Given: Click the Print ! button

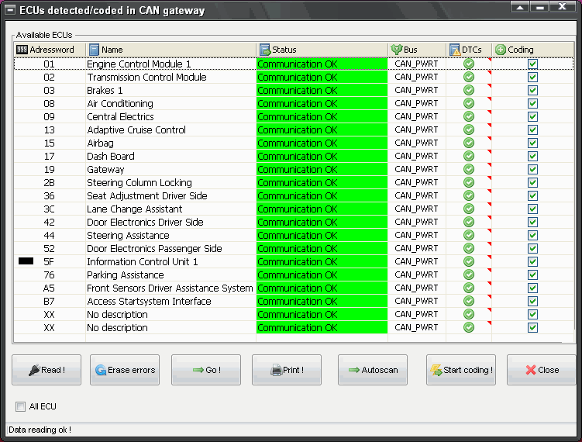Looking at the screenshot, I should point(287,370).
